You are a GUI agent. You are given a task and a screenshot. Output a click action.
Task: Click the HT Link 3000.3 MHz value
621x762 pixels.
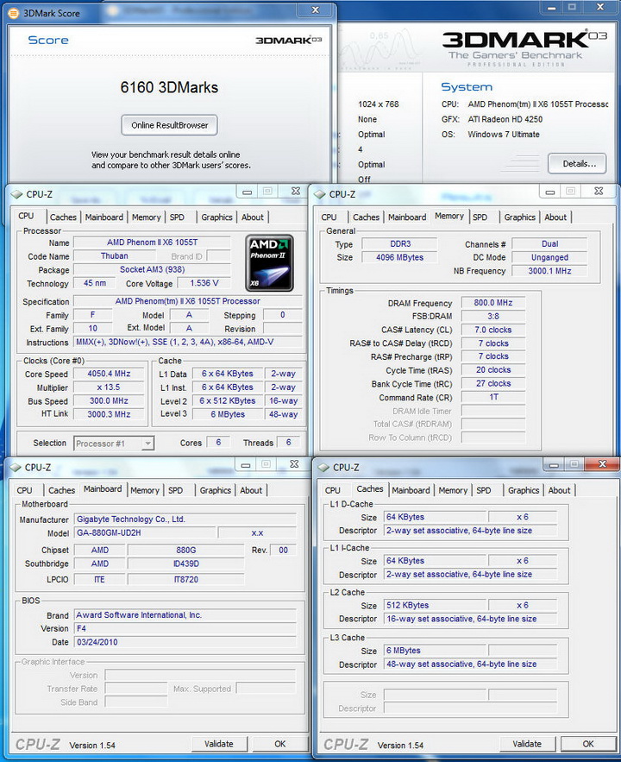coord(109,414)
